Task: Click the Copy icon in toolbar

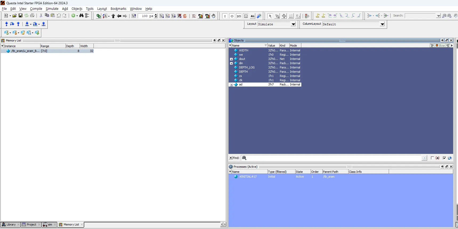Action: pos(47,16)
